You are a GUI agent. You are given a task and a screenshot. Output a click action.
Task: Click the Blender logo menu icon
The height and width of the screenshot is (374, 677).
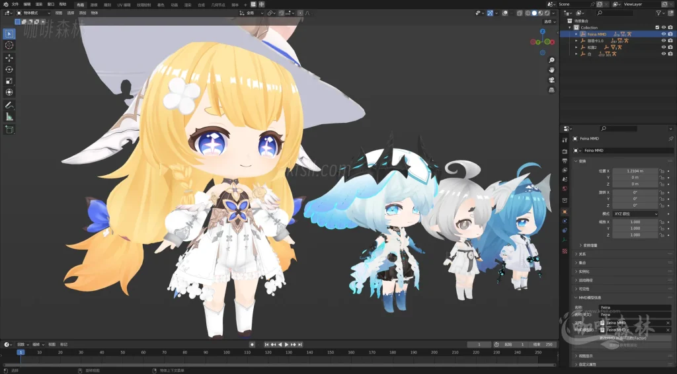[5, 5]
